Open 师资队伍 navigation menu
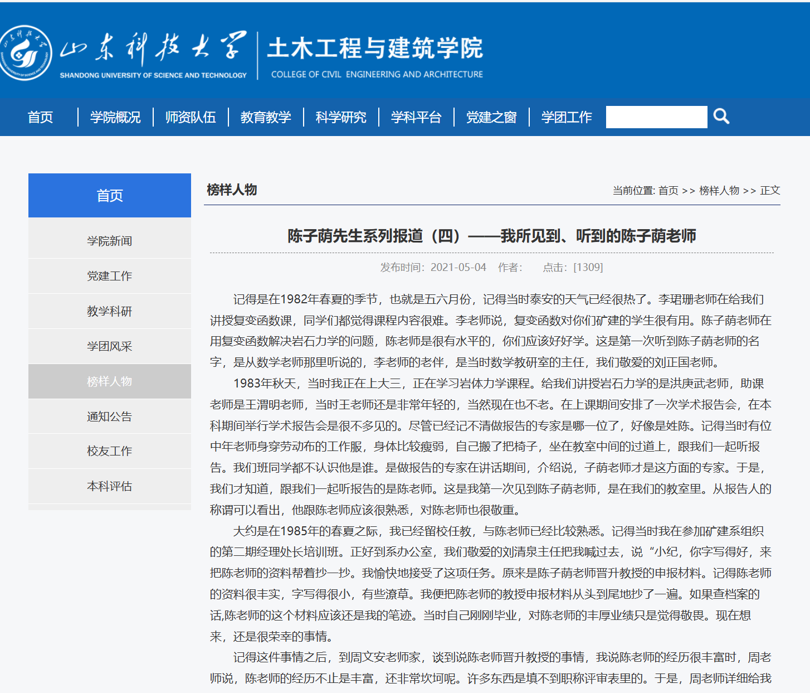The image size is (810, 693). click(x=191, y=117)
